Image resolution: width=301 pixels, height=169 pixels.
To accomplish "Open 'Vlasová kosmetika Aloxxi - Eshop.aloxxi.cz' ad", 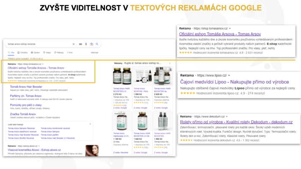I will coord(34,150).
